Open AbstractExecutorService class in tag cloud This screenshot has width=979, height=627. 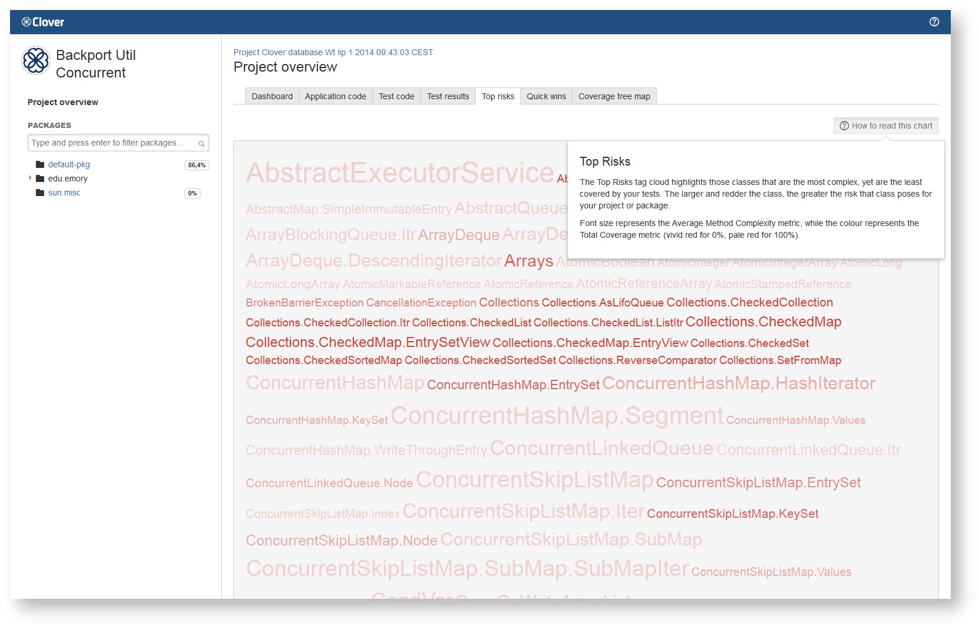pyautogui.click(x=400, y=173)
